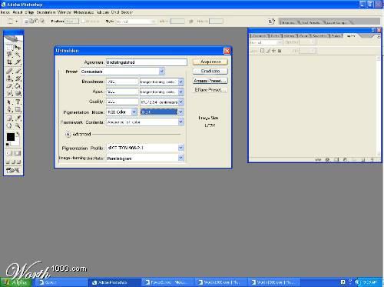The width and height of the screenshot is (384, 287).
Task: Select the Move tool
Action: (18, 48)
